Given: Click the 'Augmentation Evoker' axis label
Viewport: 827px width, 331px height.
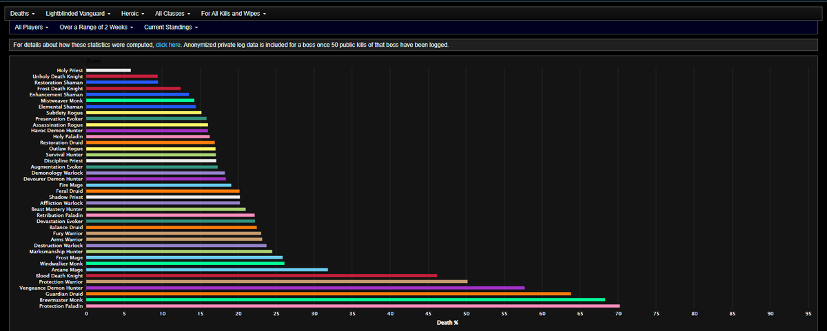Looking at the screenshot, I should click(57, 167).
